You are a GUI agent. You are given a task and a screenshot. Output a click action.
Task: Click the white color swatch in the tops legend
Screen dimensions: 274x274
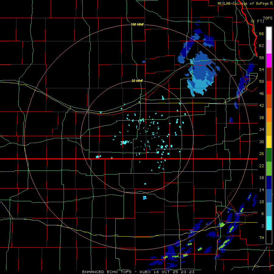point(269,33)
